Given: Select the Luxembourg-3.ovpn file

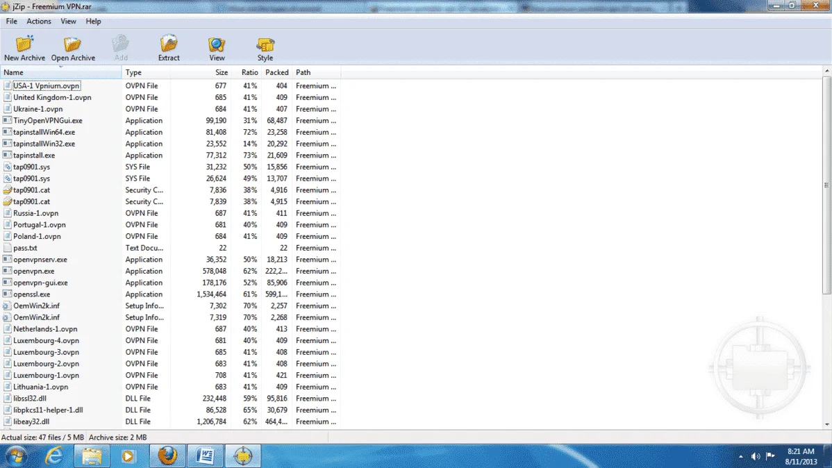Looking at the screenshot, I should (46, 352).
